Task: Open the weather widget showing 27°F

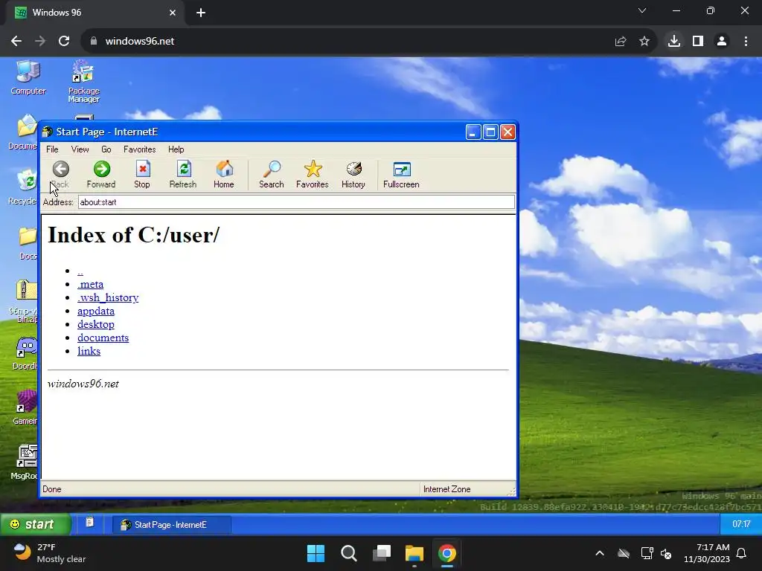Action: pos(48,553)
